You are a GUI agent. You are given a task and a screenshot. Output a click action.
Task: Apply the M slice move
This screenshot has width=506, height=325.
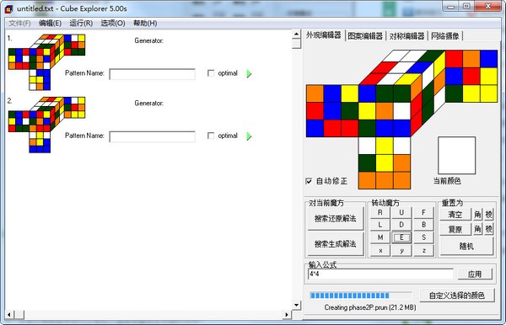point(380,237)
